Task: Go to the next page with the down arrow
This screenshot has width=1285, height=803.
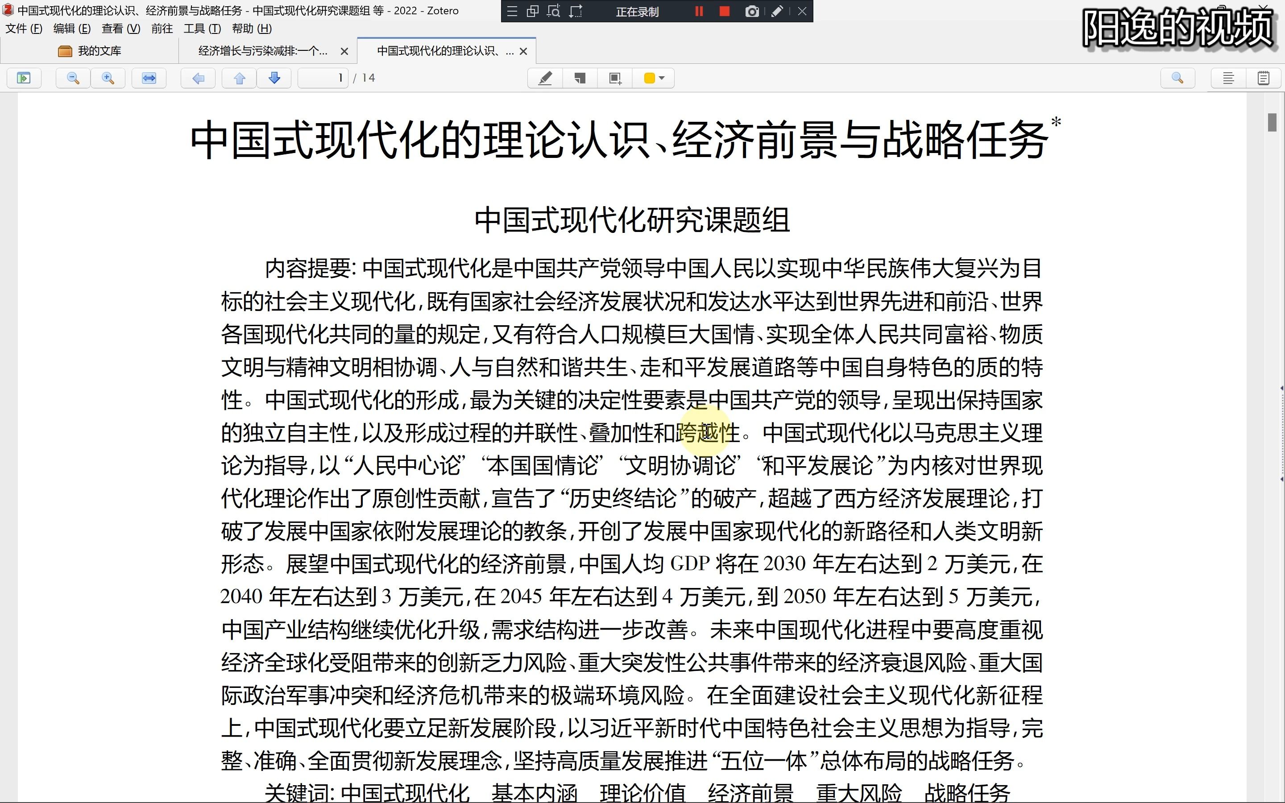Action: pos(274,78)
